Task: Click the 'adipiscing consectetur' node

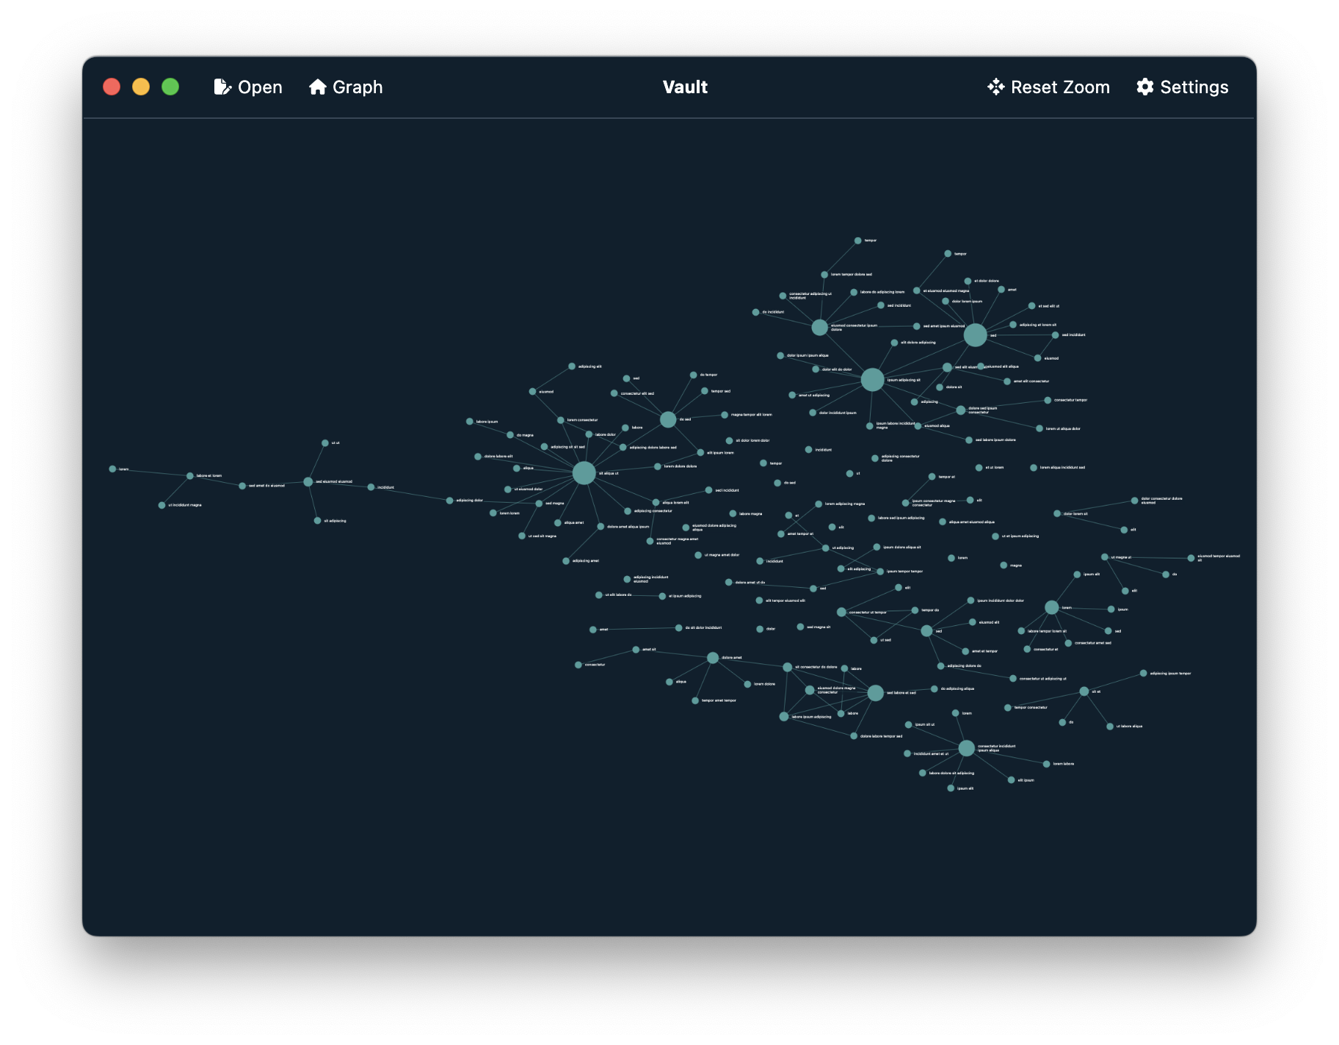Action: 628,511
